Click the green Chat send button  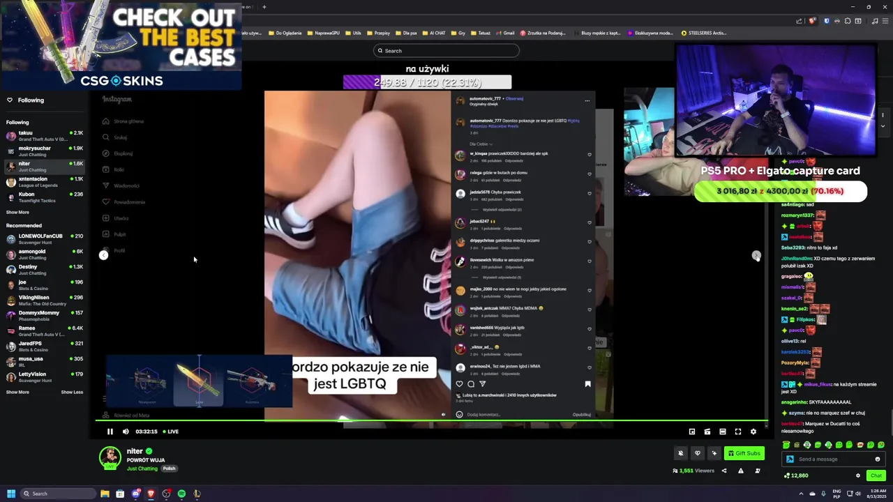click(x=876, y=476)
